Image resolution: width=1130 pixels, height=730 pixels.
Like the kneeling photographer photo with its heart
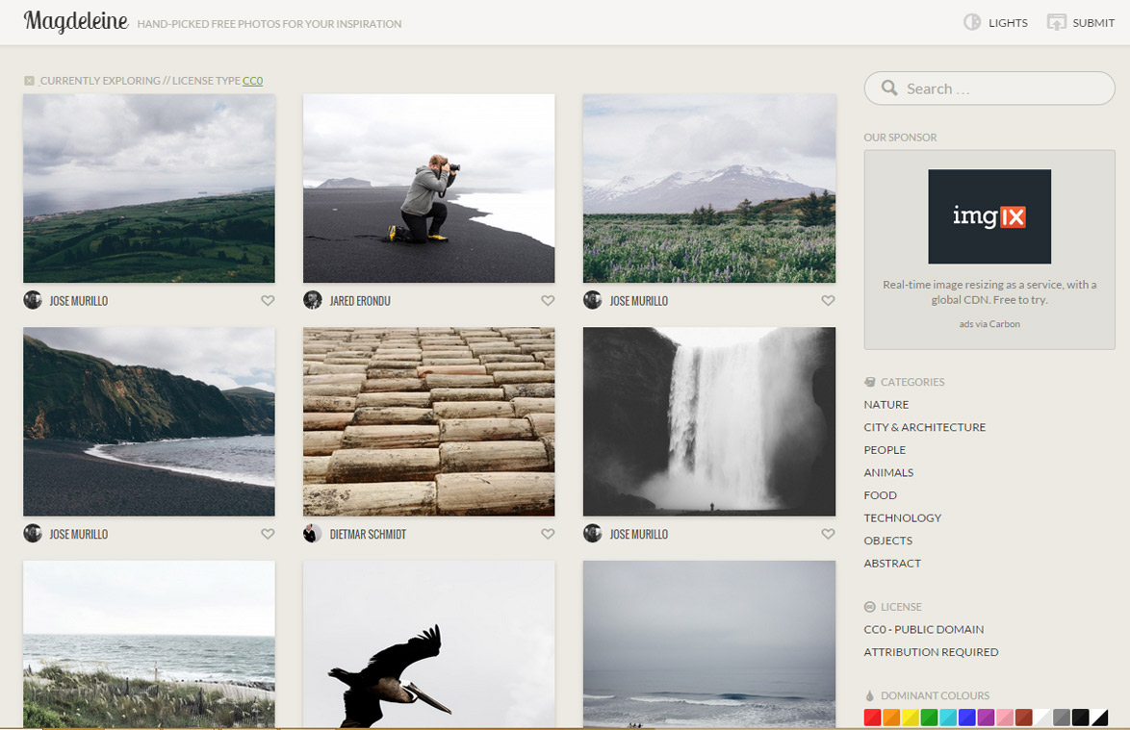coord(548,301)
